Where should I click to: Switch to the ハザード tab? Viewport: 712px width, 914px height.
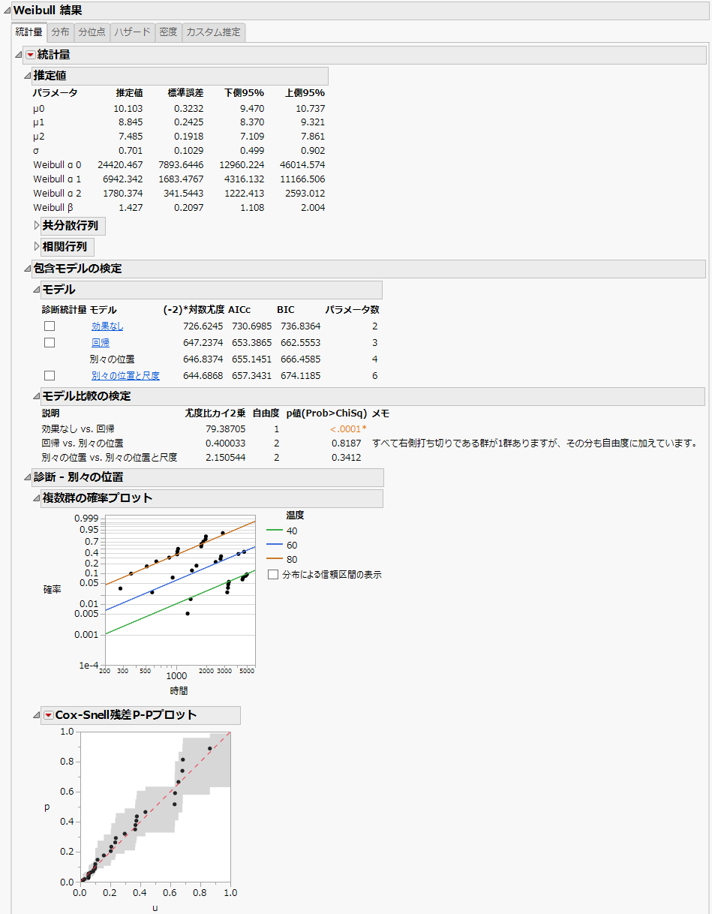[x=132, y=32]
